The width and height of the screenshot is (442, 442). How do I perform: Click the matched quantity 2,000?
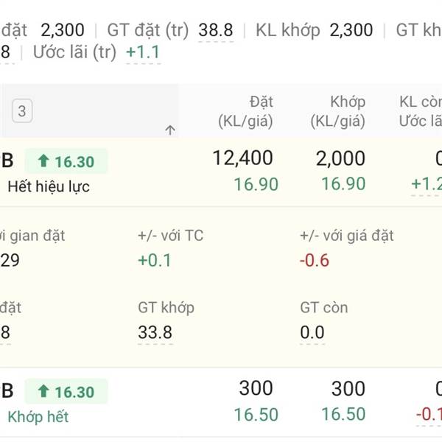coord(339,158)
